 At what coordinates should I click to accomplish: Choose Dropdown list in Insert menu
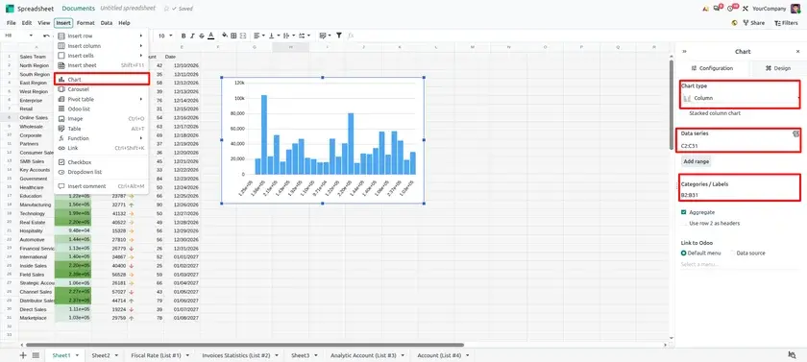(102, 172)
